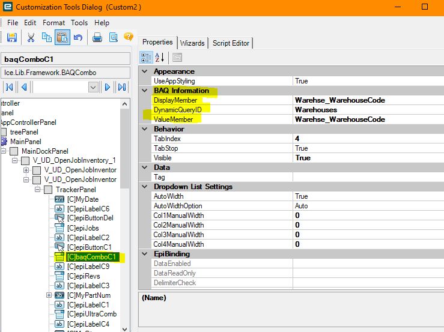The width and height of the screenshot is (444, 332).
Task: Click the [C]epiLabelC6 label icon
Action: [59, 209]
